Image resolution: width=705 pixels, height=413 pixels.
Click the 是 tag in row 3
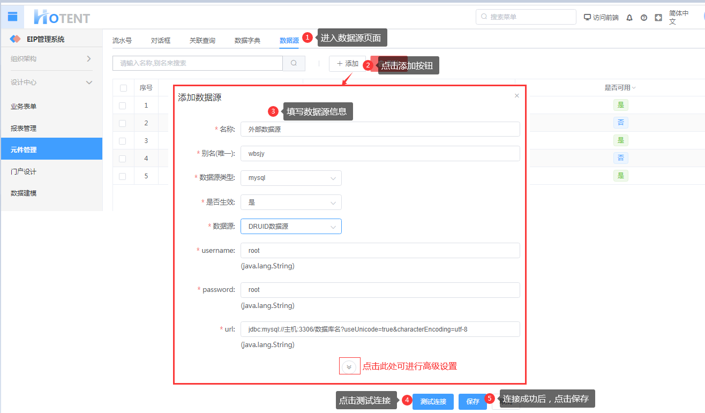pyautogui.click(x=621, y=140)
